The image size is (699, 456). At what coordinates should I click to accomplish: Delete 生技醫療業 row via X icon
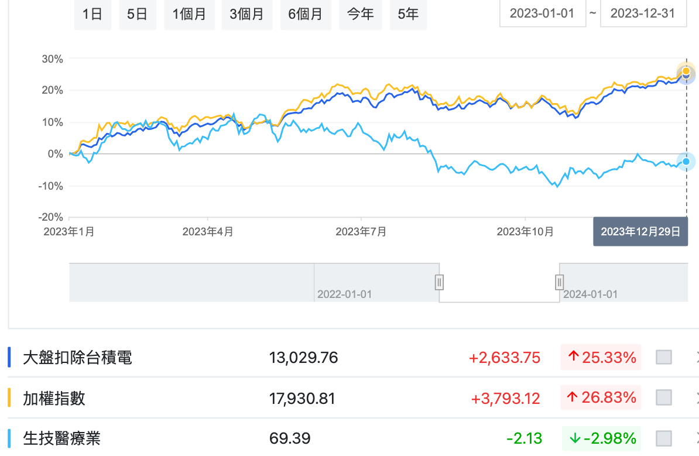(695, 438)
